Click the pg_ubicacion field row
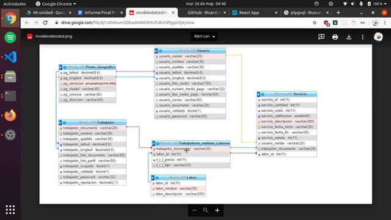Viewport: 391px width, 220px height. pos(87,84)
